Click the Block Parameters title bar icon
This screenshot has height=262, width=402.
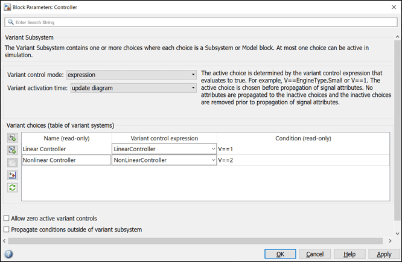(x=7, y=7)
